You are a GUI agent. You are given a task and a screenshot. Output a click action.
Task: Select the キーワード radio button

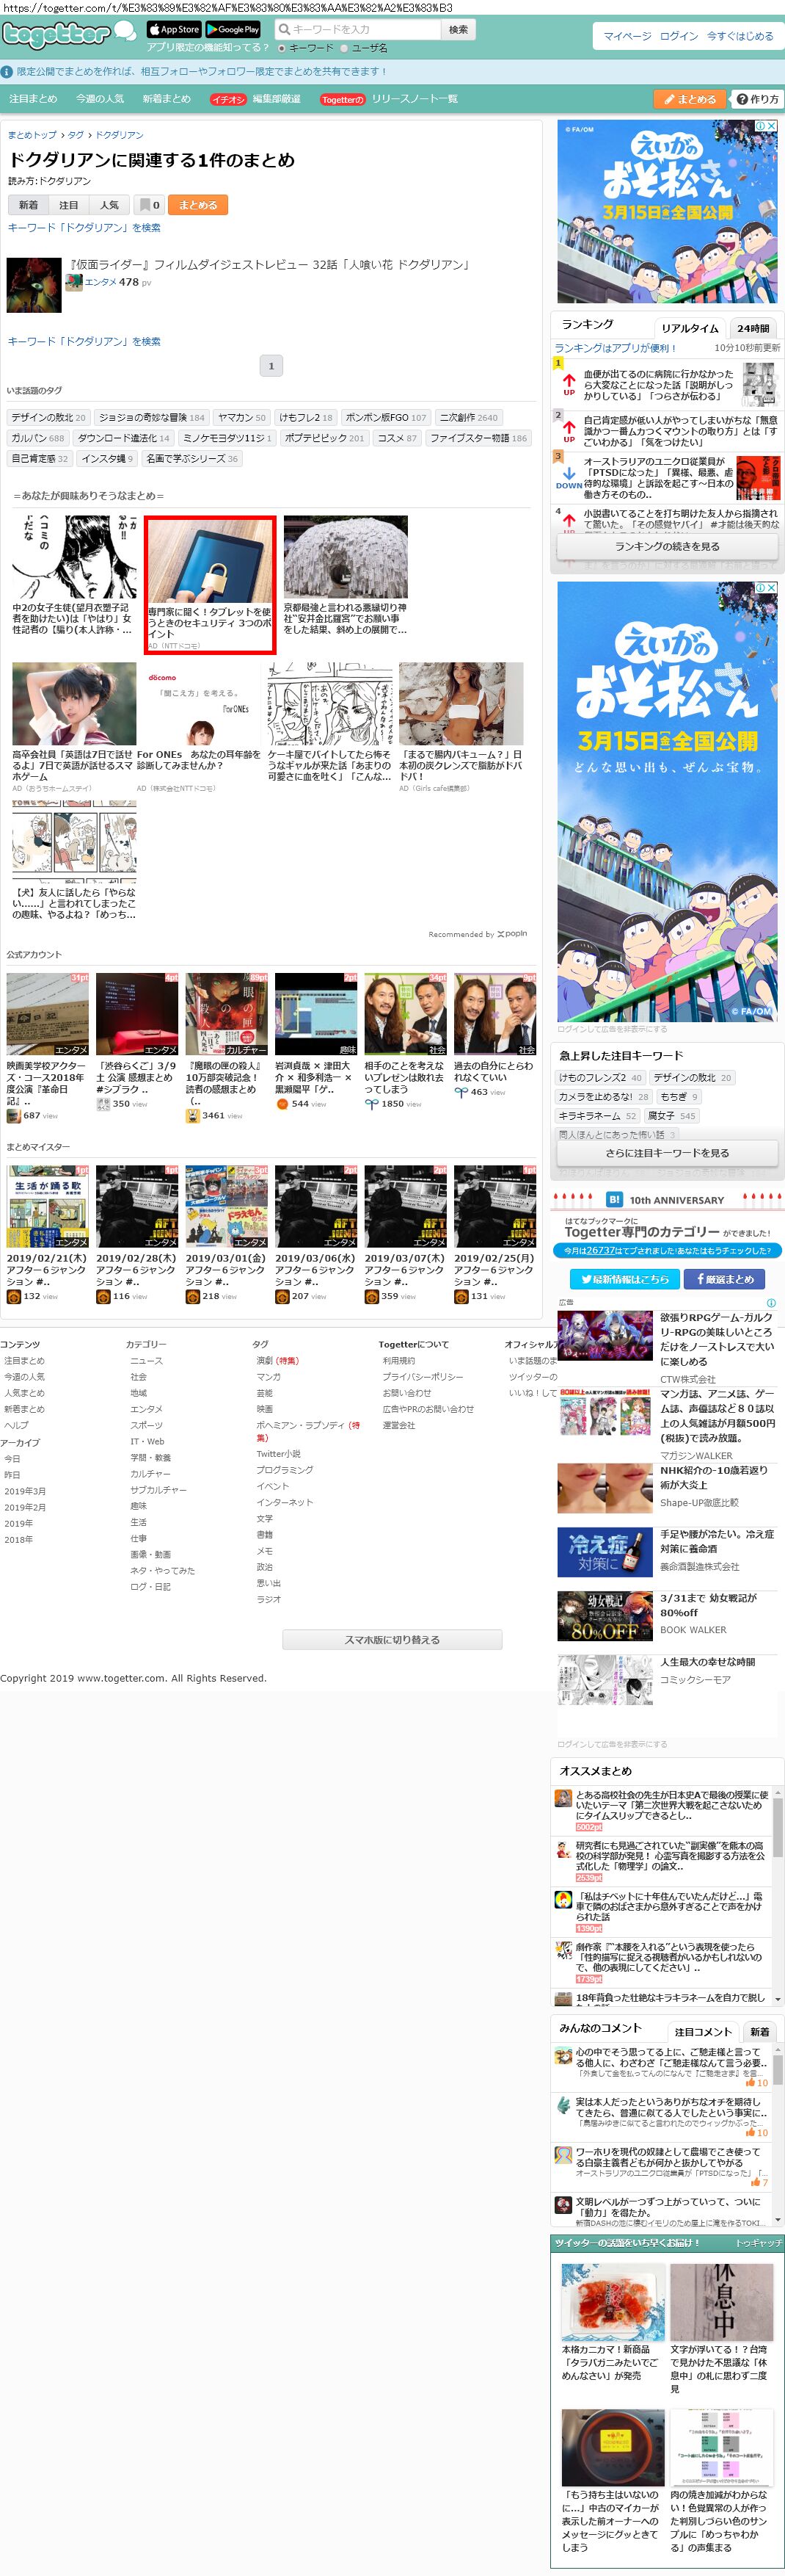(282, 48)
